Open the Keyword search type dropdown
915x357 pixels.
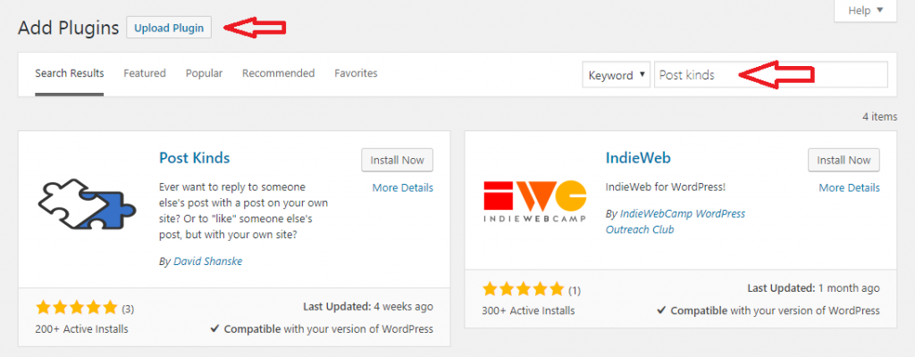tap(617, 75)
